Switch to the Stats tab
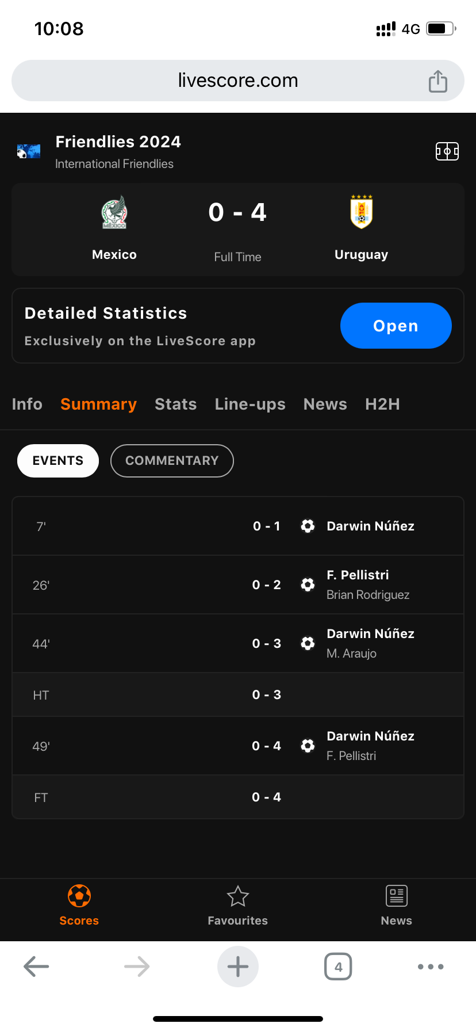 tap(175, 404)
